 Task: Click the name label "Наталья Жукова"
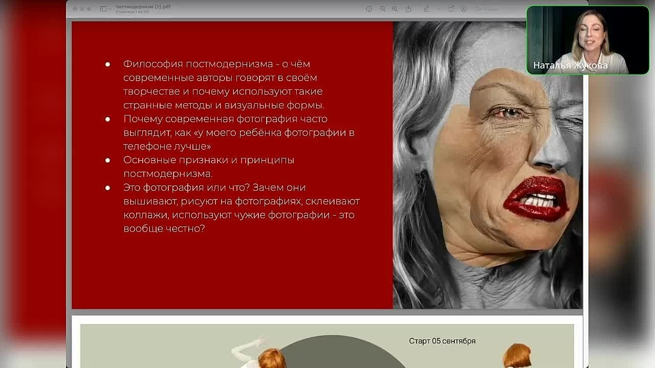pos(571,65)
